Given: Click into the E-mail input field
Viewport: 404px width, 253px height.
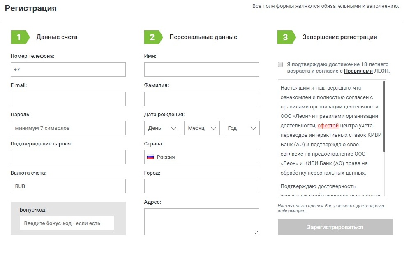Looking at the screenshot, I should tap(68, 99).
